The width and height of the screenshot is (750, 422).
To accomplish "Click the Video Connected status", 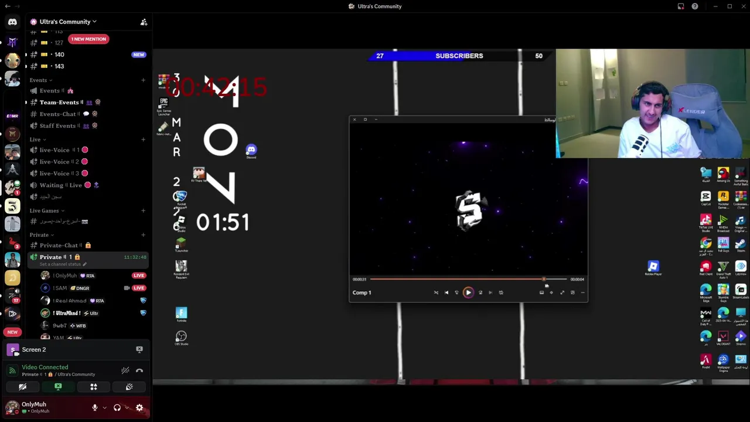I will (x=45, y=367).
